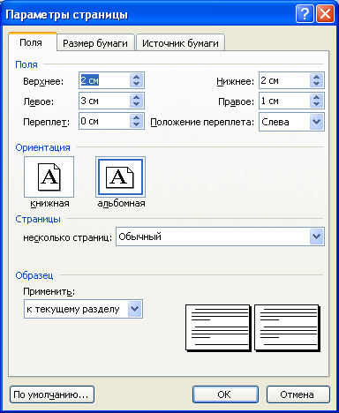Open the Применить dropdown

(83, 309)
